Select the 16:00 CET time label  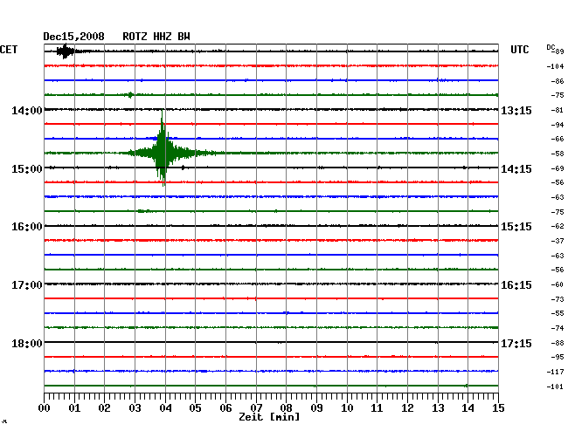tap(27, 227)
